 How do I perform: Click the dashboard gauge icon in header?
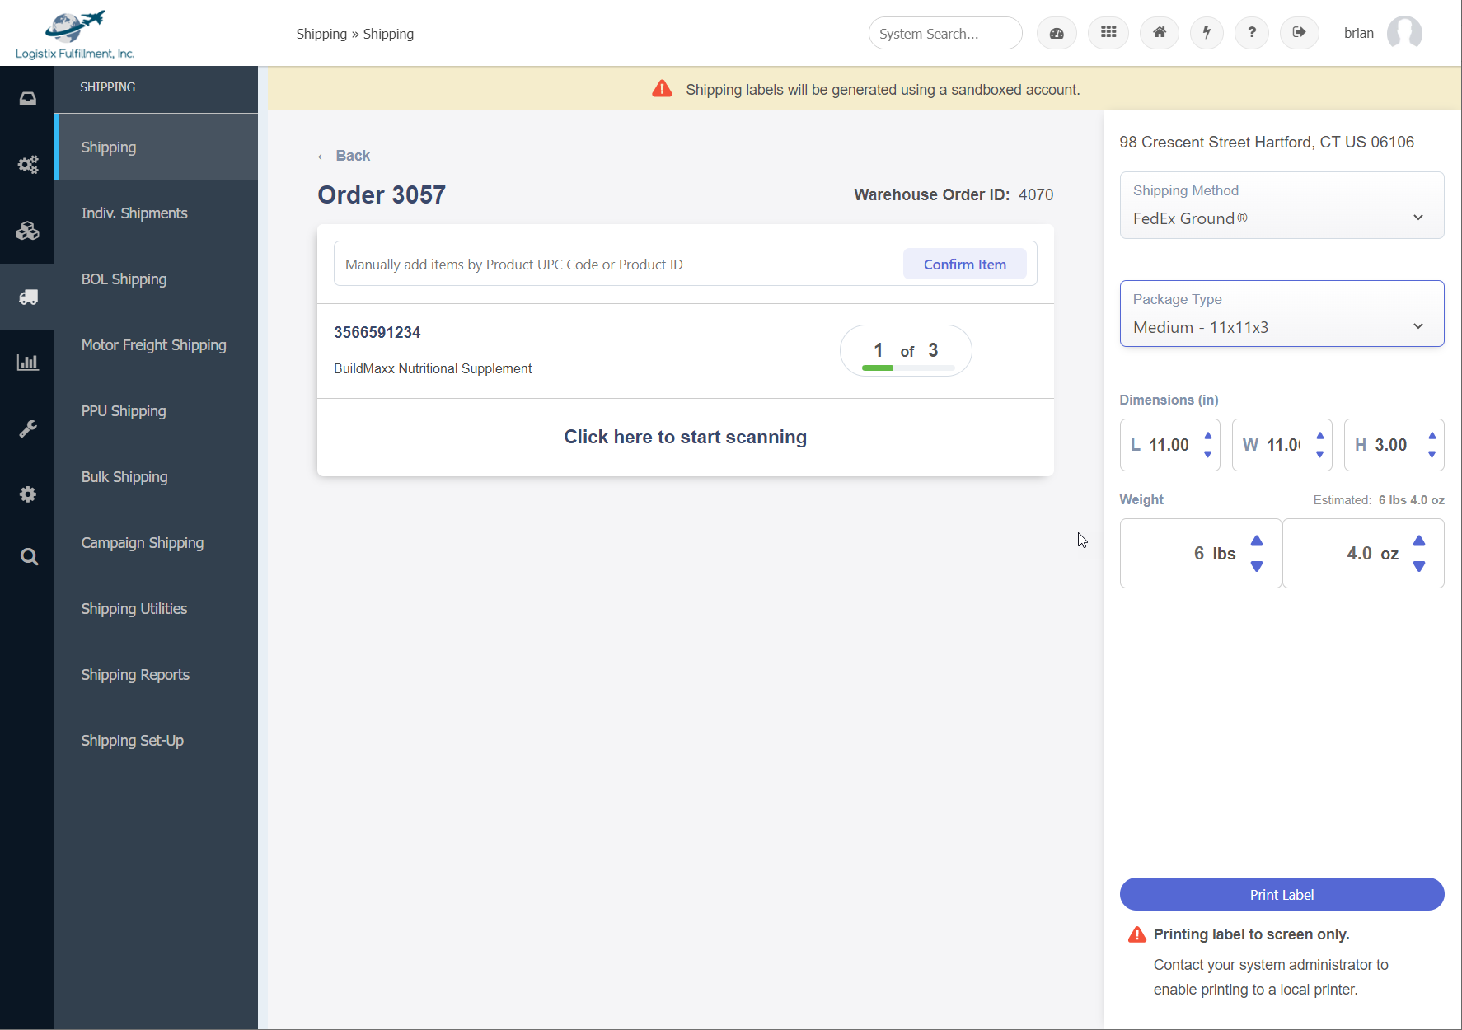[x=1057, y=33]
